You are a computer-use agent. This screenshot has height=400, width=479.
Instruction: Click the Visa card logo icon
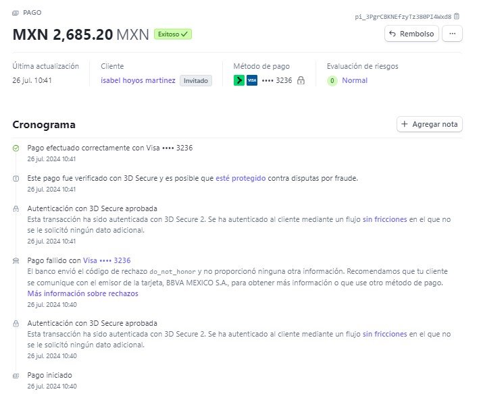tap(252, 80)
